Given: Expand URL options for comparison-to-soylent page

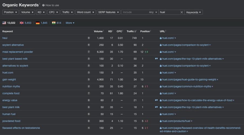Looking at the screenshot, I should pyautogui.click(x=210, y=45).
